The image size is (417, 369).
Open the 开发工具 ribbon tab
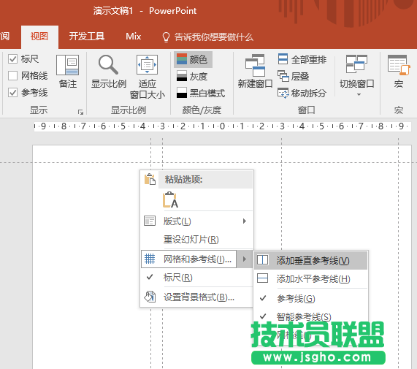click(x=86, y=37)
